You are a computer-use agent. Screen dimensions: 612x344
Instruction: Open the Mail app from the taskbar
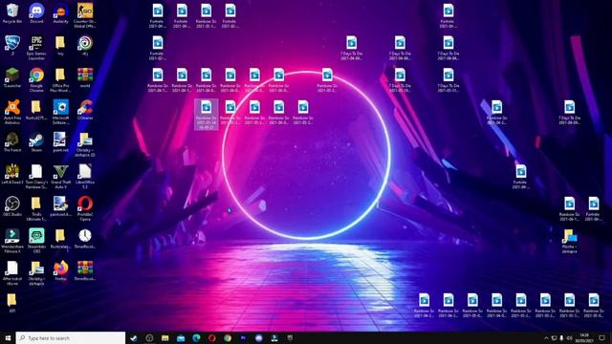point(181,337)
